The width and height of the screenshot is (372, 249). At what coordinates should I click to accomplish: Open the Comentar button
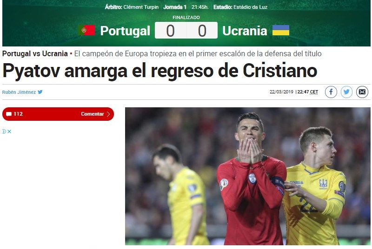[58, 114]
